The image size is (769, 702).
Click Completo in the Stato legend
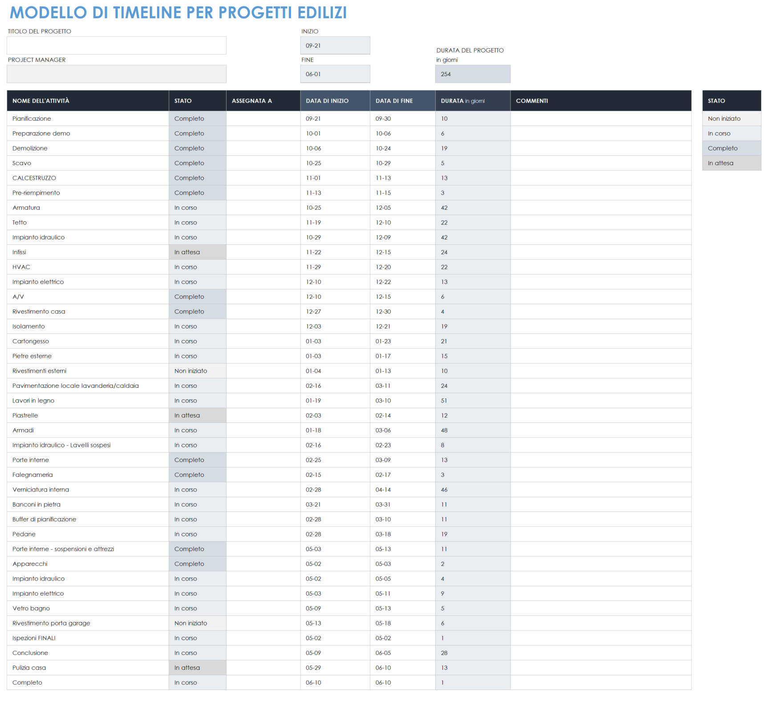(732, 148)
